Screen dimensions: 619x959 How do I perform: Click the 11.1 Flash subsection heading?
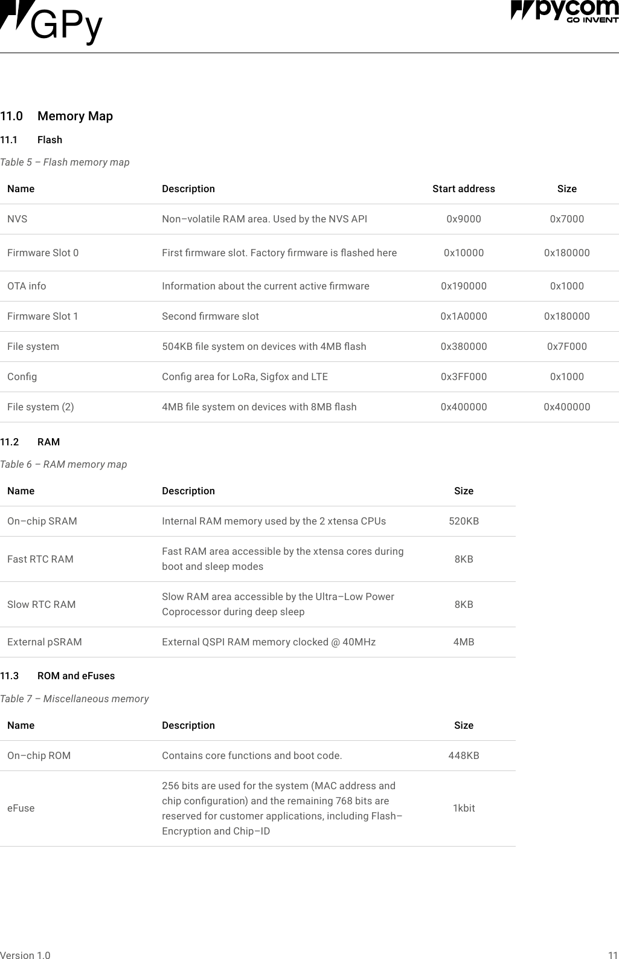(x=50, y=140)
